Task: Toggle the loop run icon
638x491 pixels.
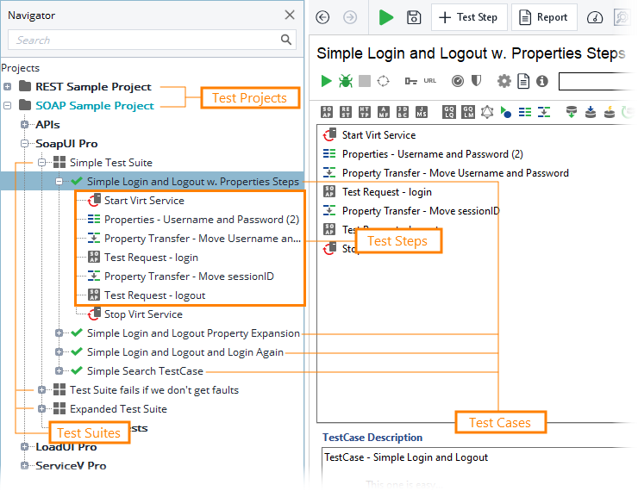Action: tap(383, 81)
